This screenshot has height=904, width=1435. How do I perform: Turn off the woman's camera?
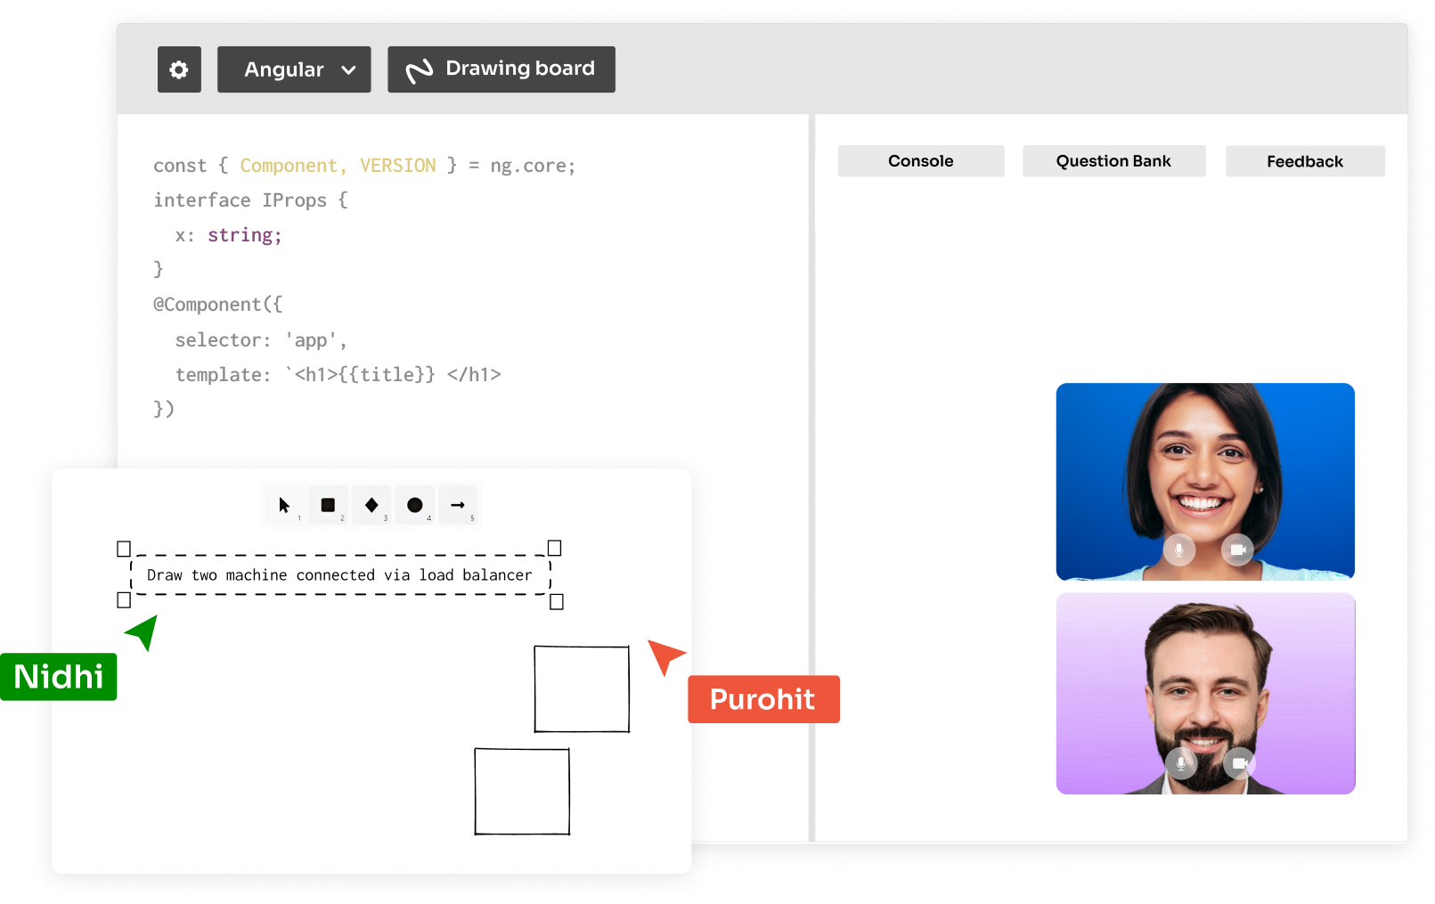click(x=1237, y=550)
